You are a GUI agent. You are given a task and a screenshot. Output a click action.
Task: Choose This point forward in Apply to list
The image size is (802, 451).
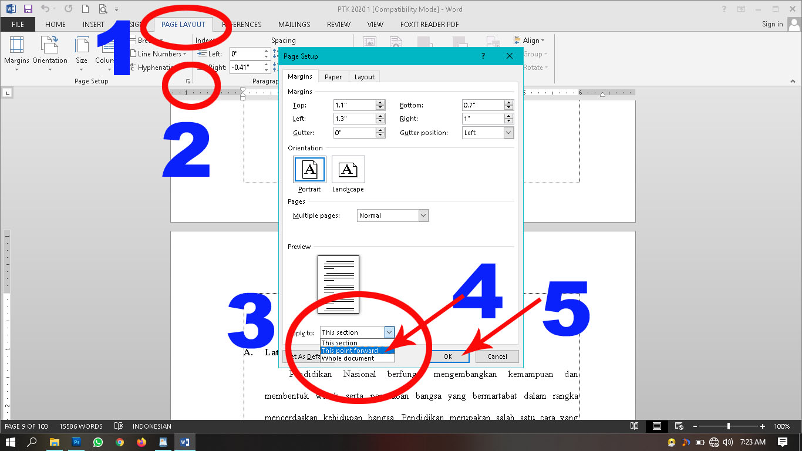(352, 350)
